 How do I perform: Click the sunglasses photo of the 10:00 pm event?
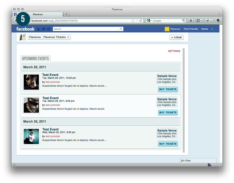(31, 82)
